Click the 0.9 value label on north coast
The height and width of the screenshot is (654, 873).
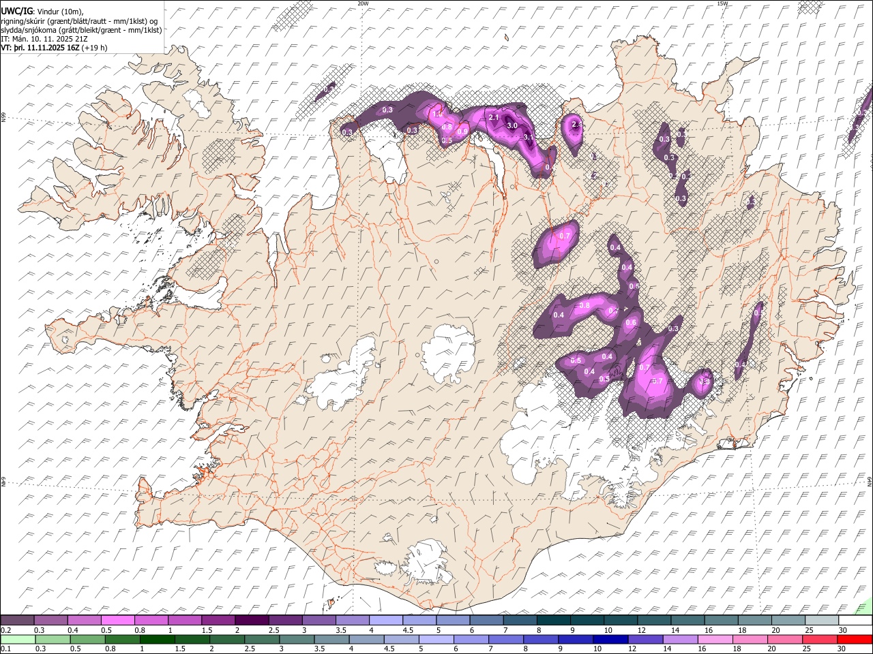pos(462,131)
